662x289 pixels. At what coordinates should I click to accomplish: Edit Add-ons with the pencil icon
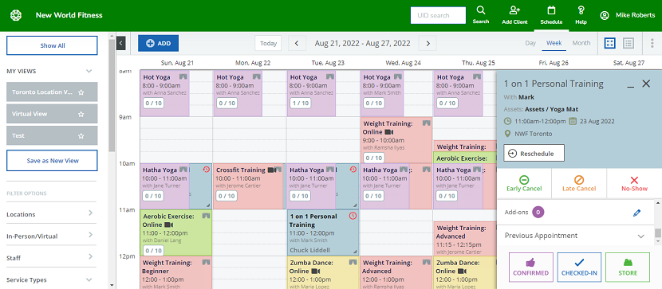click(636, 213)
